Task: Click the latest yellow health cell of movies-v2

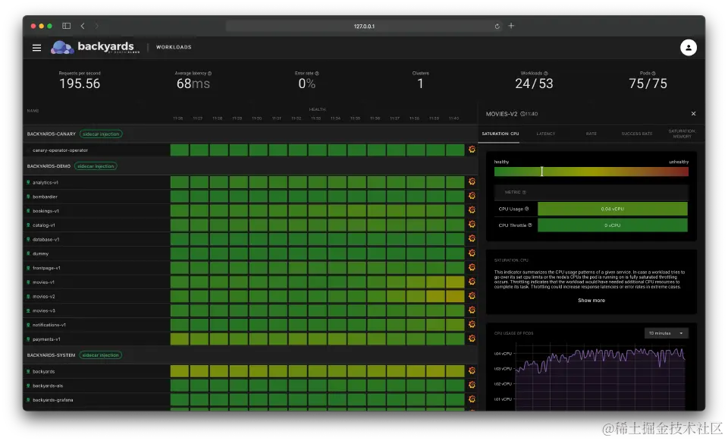Action: click(x=455, y=296)
